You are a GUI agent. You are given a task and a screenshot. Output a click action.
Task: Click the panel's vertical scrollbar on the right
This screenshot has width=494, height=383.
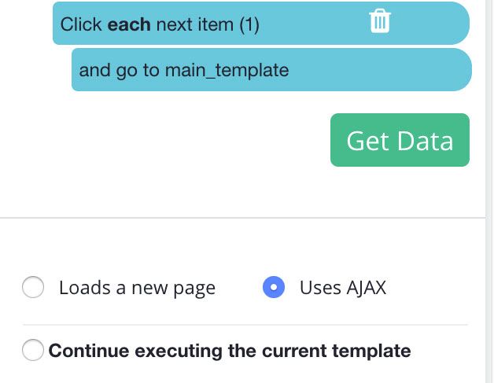point(490,192)
